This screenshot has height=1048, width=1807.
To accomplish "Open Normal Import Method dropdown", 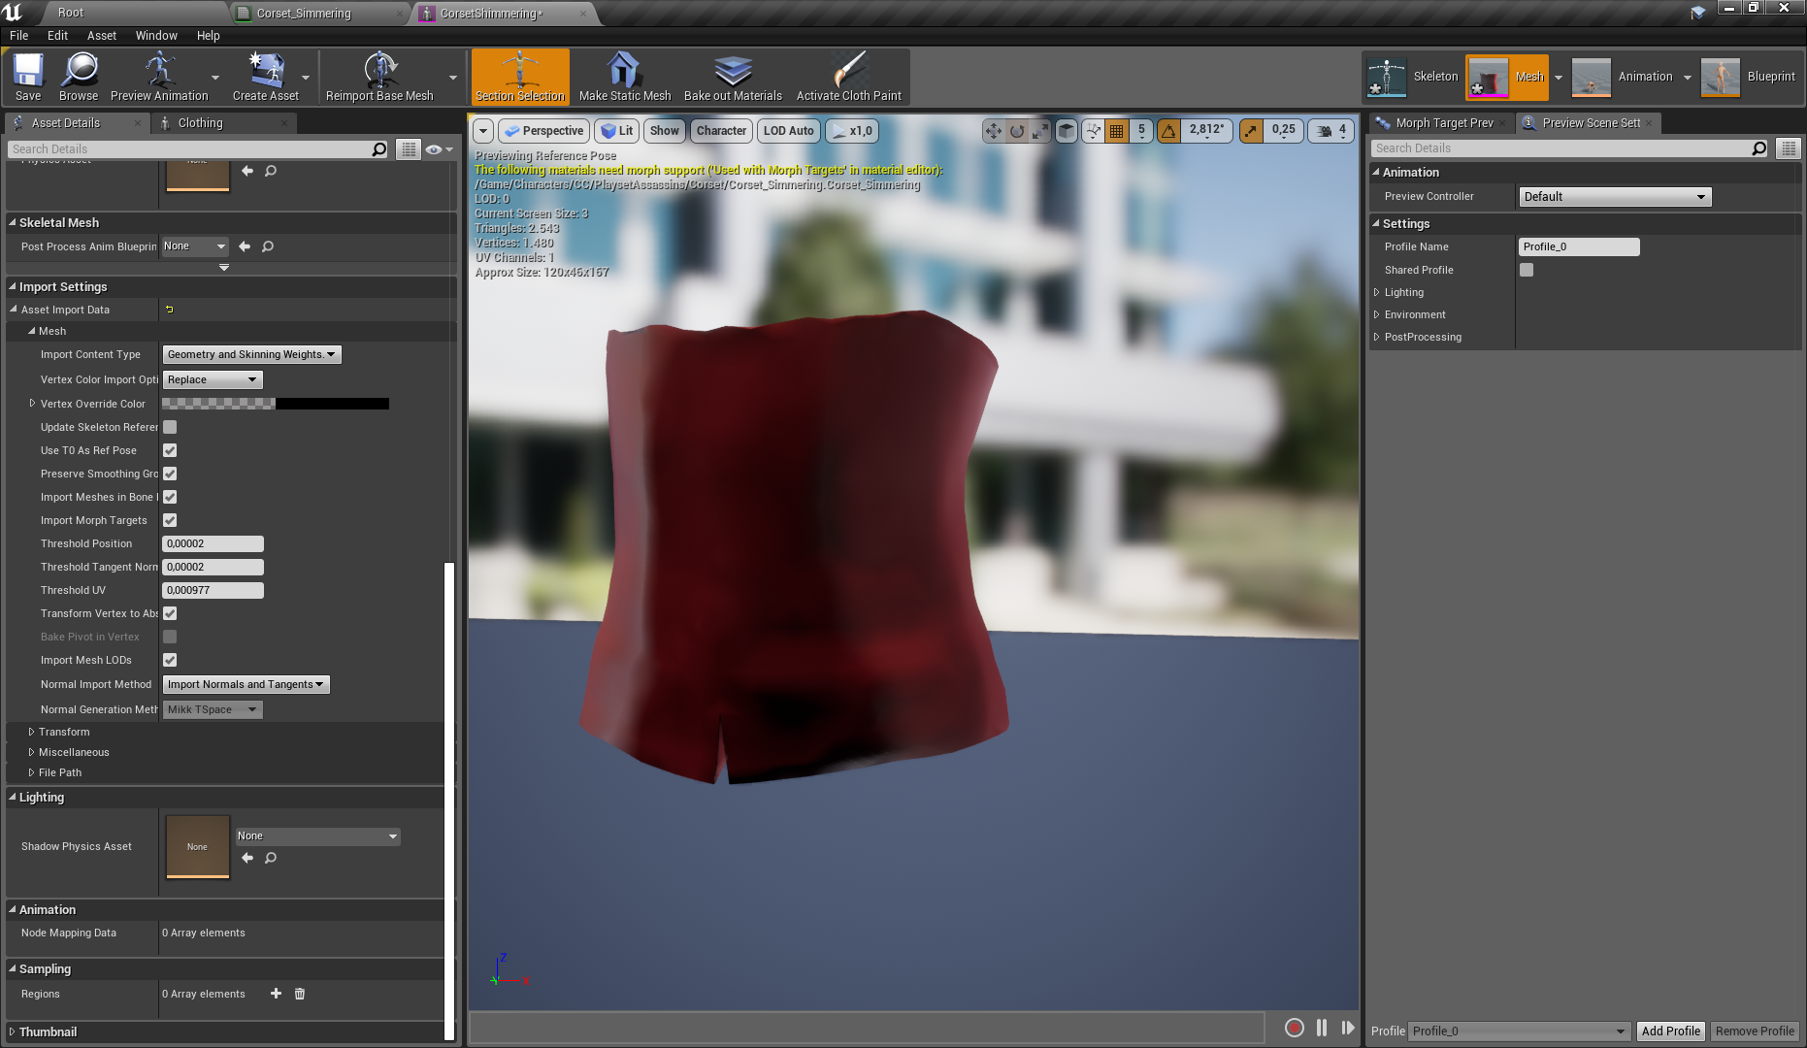I will click(246, 685).
